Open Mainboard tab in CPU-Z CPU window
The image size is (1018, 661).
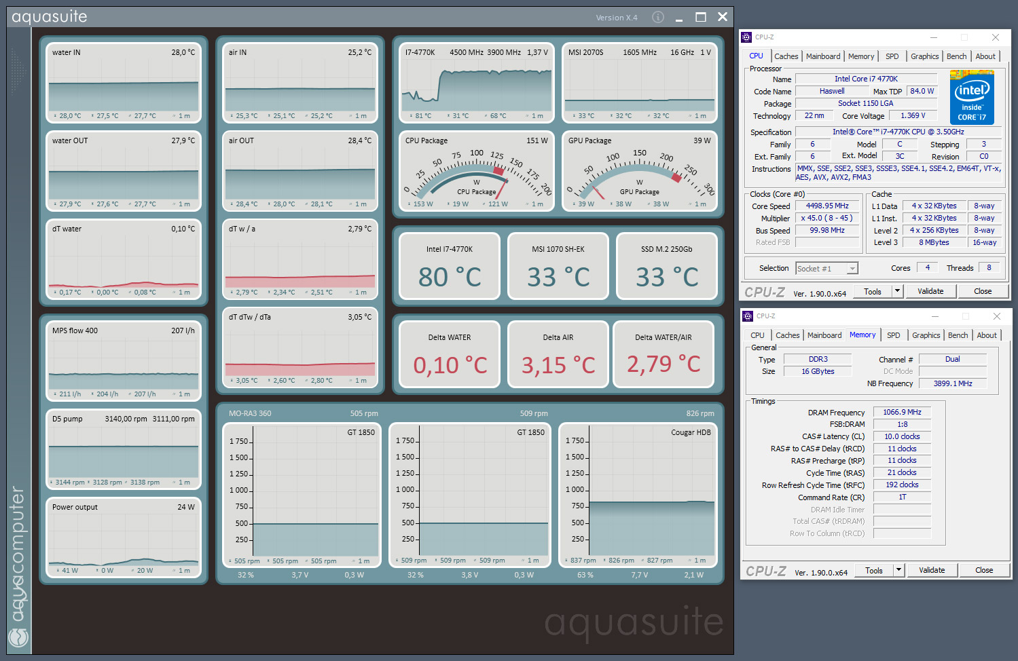coord(823,56)
